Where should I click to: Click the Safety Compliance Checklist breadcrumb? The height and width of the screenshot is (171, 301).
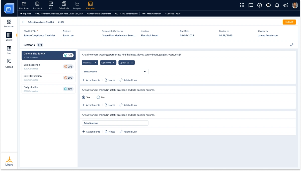pyautogui.click(x=41, y=22)
